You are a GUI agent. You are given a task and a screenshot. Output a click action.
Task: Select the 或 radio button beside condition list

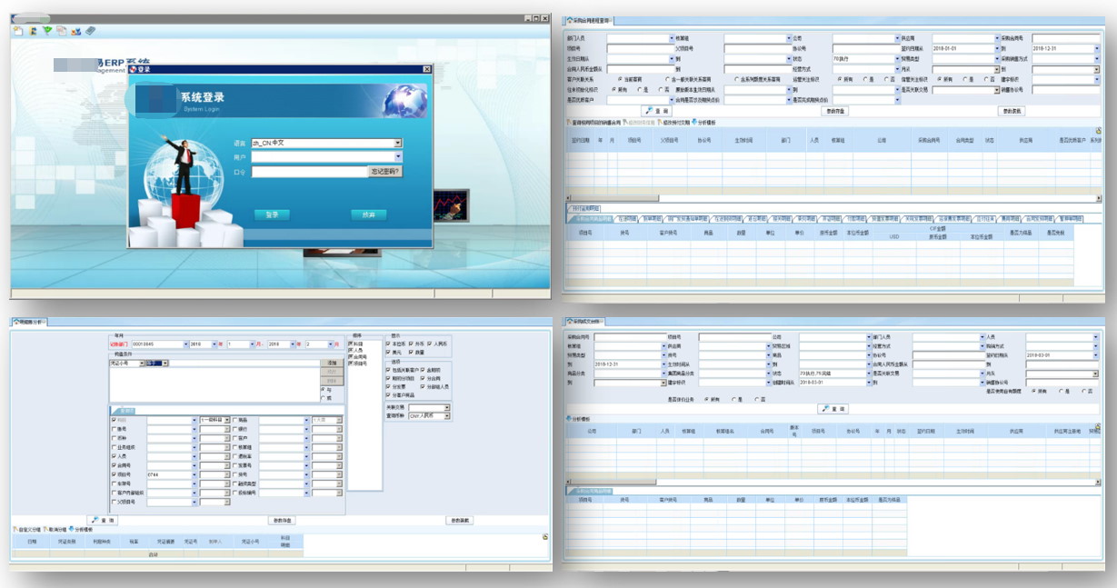click(x=323, y=398)
